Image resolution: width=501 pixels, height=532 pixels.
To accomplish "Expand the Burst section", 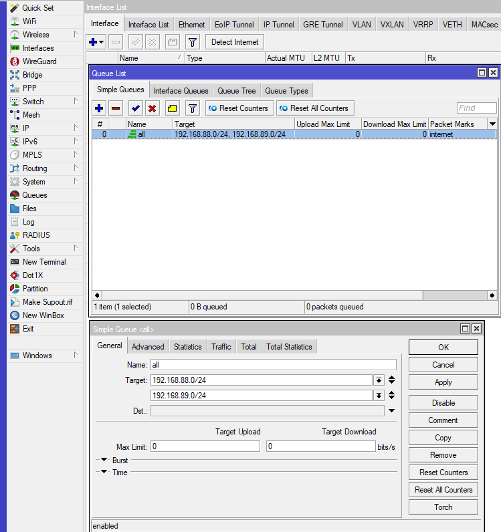I will [x=104, y=460].
